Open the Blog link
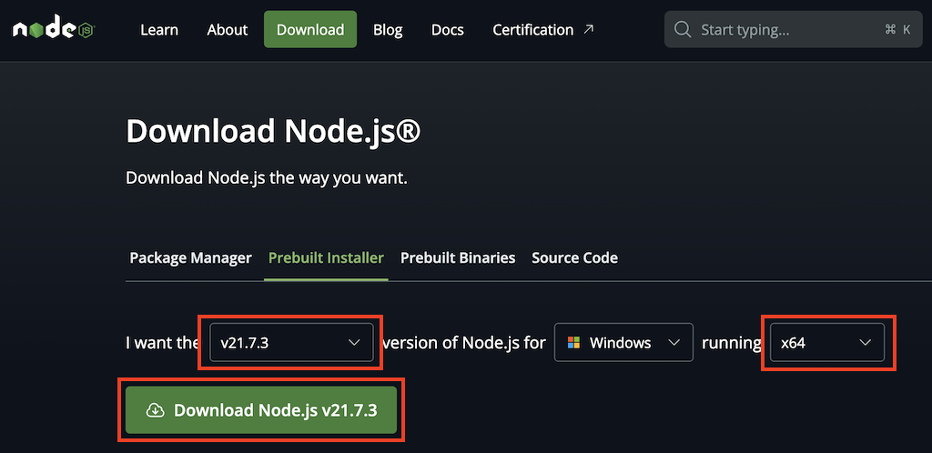Screen dimensions: 932x453 388,29
